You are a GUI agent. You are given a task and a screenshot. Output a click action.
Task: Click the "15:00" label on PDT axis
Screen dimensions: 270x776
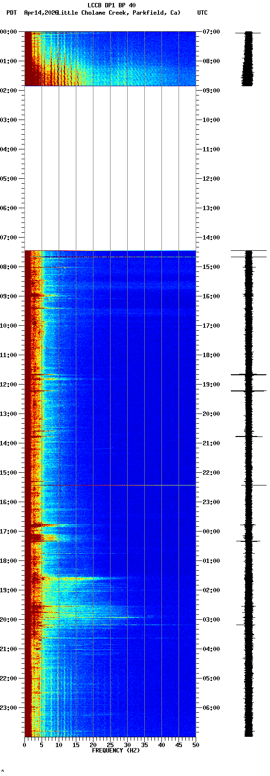point(7,473)
